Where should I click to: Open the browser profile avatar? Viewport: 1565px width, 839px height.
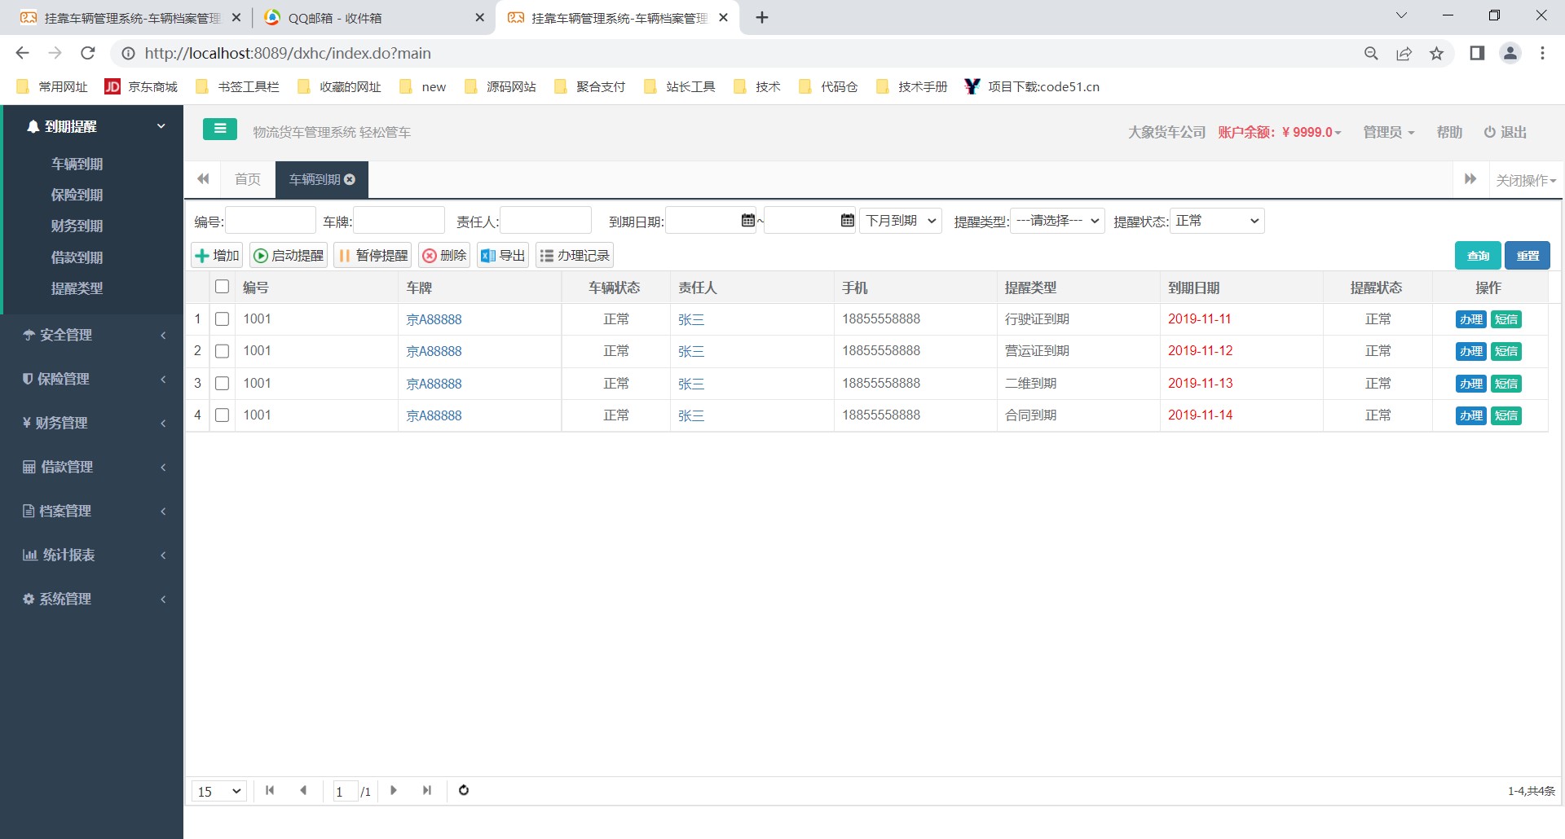[1510, 53]
